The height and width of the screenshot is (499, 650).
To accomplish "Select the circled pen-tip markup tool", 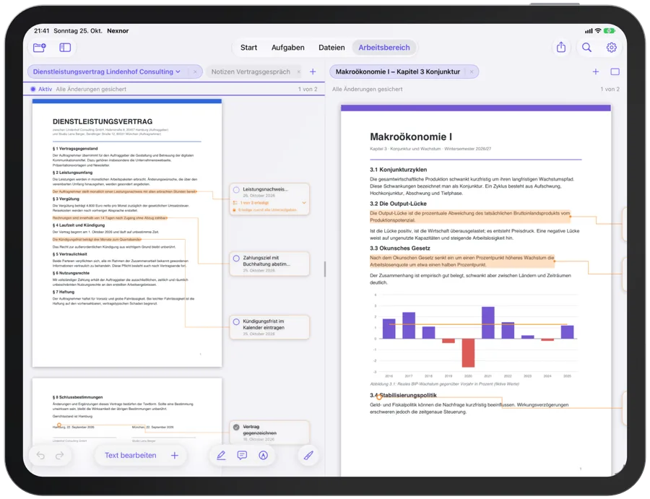I will 263,456.
